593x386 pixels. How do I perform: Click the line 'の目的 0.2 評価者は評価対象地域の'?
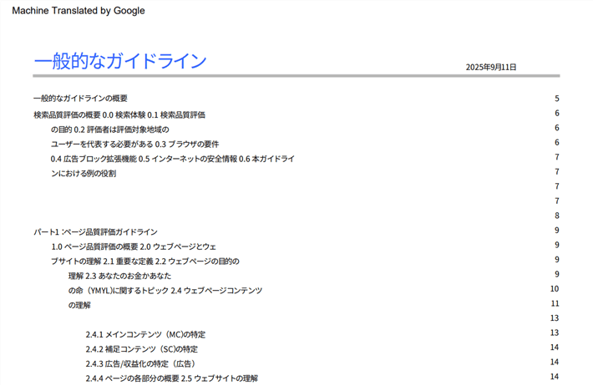[x=109, y=130]
